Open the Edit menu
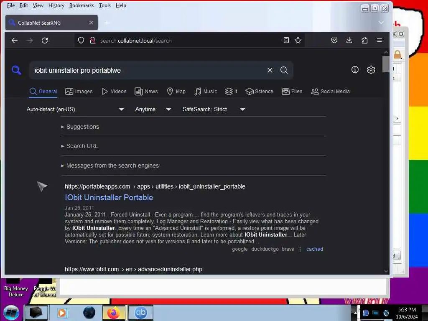Image resolution: width=428 pixels, height=321 pixels. pyautogui.click(x=24, y=5)
